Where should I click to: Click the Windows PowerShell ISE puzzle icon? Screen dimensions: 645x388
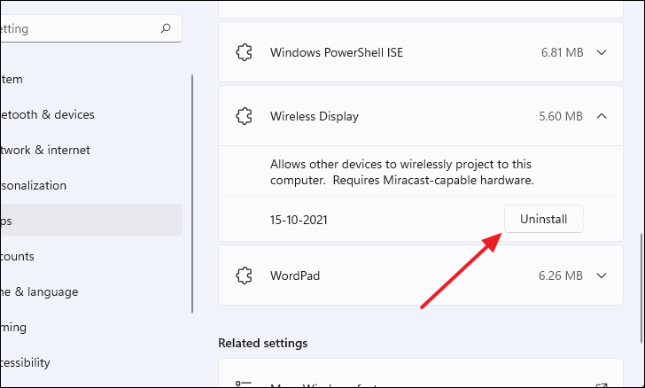[x=244, y=52]
